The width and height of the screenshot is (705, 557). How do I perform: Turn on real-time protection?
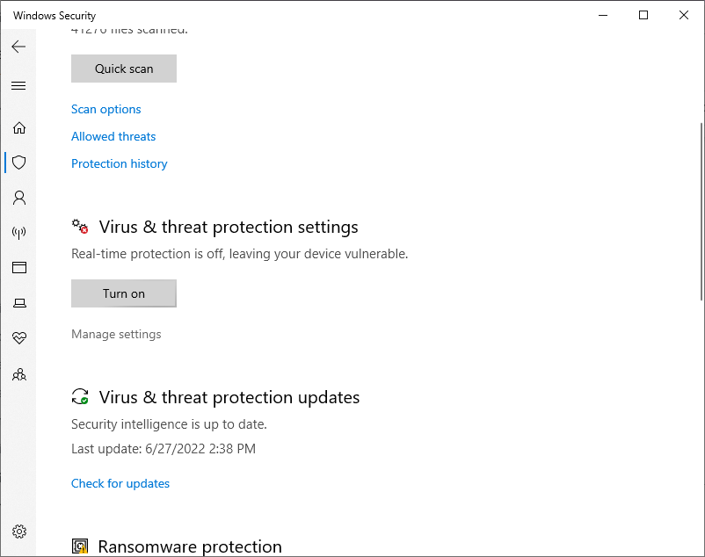click(x=124, y=293)
